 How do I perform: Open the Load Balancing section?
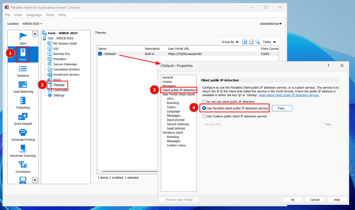[23, 88]
